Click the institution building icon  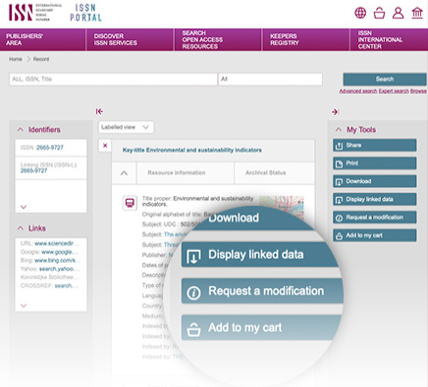[x=417, y=13]
